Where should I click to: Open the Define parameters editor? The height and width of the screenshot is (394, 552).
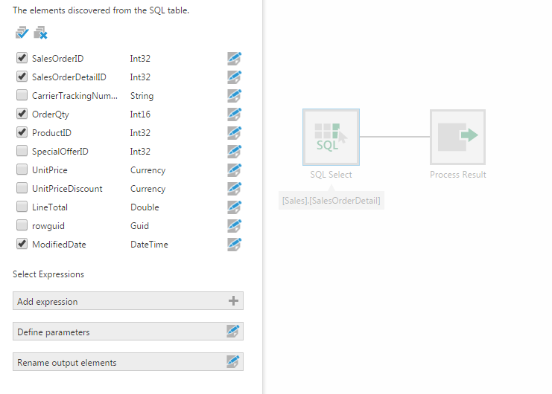click(x=233, y=332)
